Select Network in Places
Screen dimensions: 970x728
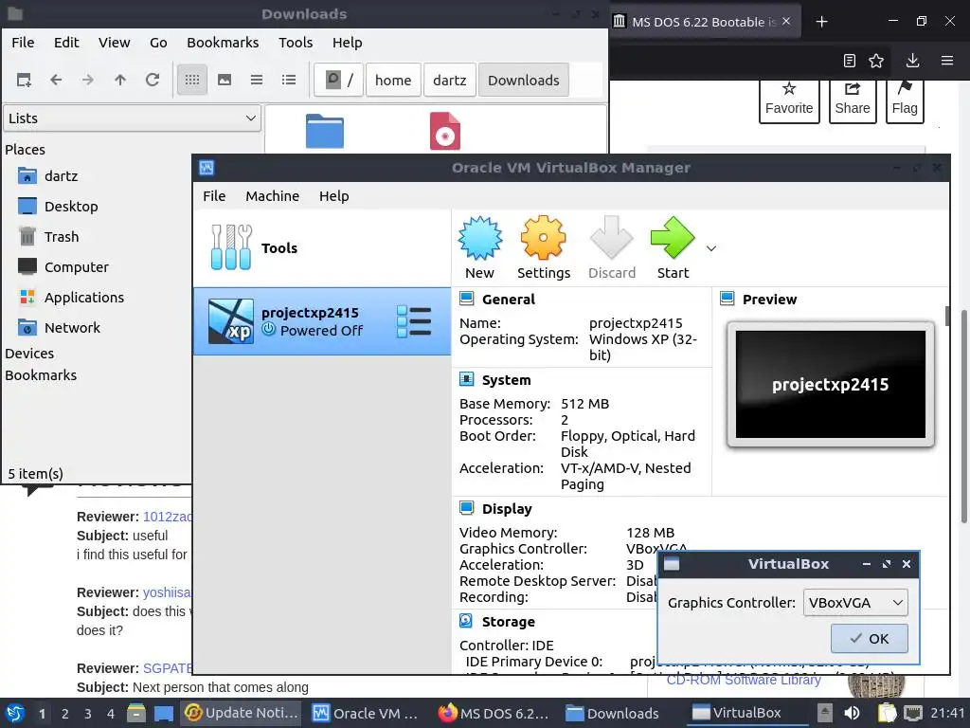tap(59, 327)
